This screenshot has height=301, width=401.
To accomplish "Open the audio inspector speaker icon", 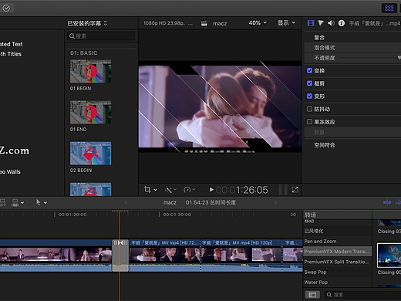I will coord(331,23).
